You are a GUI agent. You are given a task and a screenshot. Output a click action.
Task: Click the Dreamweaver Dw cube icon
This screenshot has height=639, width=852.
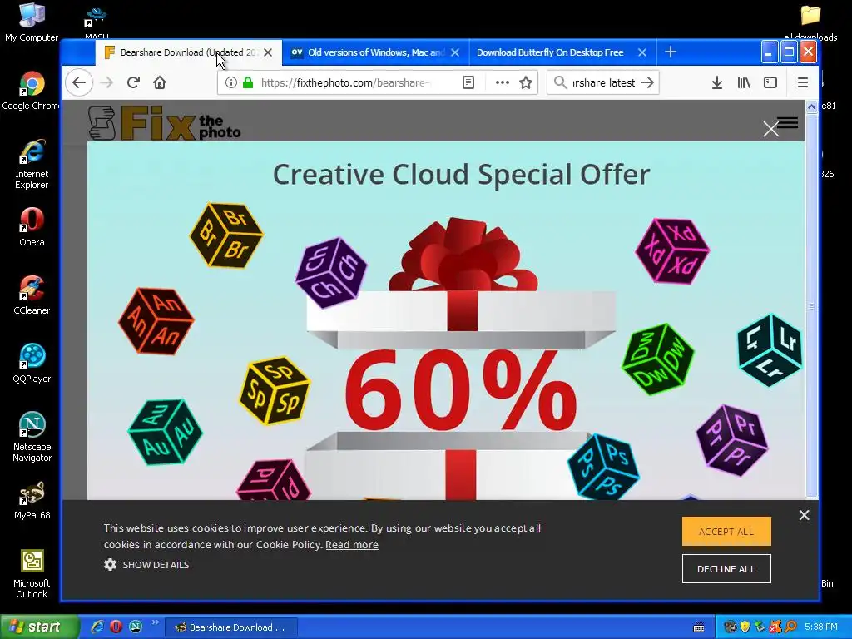coord(658,359)
